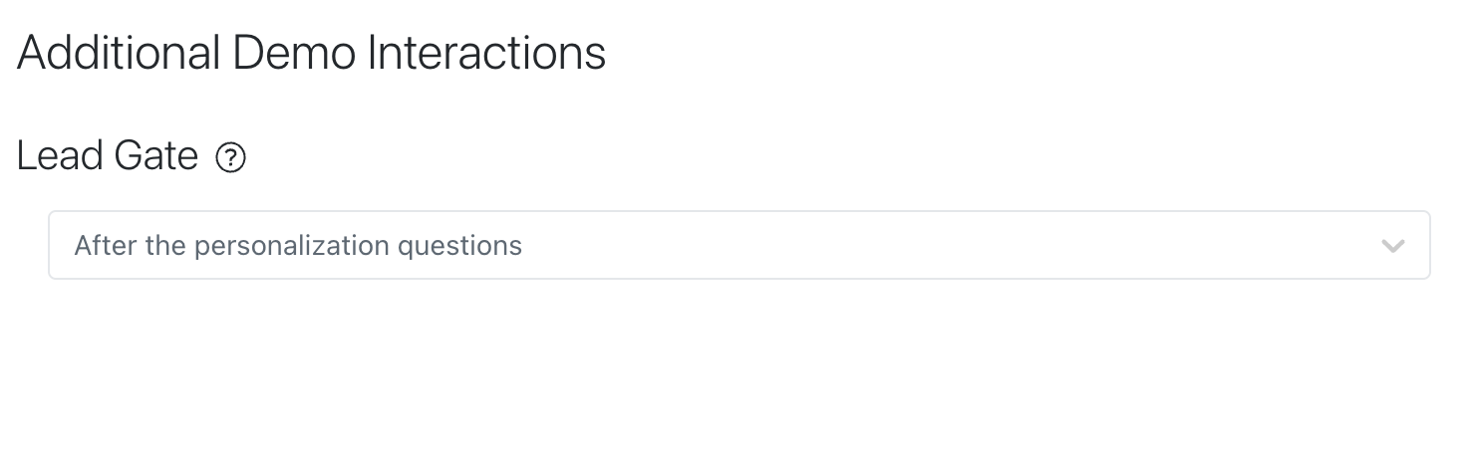
Task: Click the chevron arrow in Lead Gate dropdown
Action: point(1393,246)
